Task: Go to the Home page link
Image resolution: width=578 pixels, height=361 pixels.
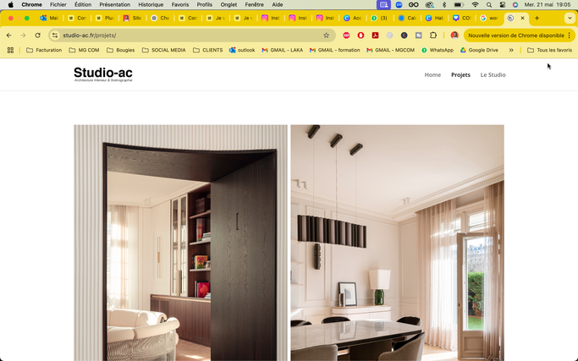Action: 432,74
